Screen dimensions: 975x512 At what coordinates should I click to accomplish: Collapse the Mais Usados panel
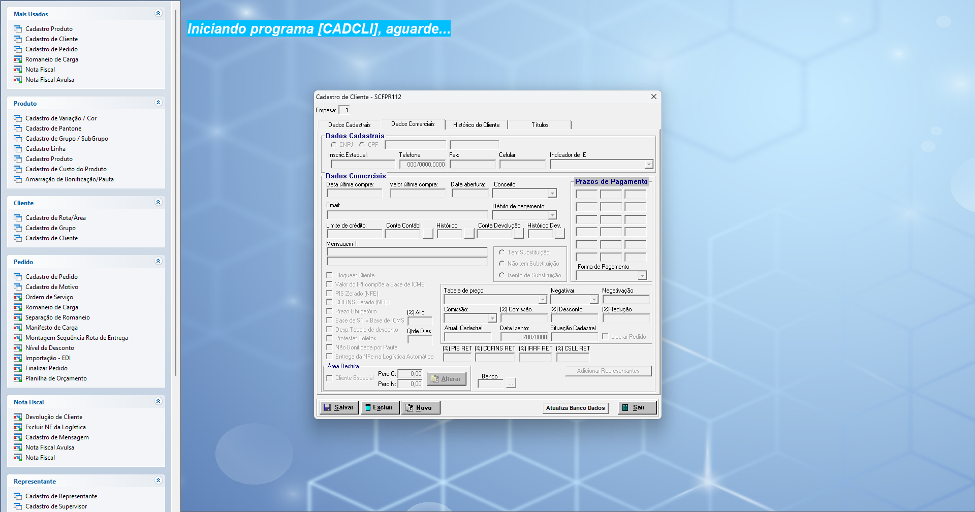(x=158, y=13)
